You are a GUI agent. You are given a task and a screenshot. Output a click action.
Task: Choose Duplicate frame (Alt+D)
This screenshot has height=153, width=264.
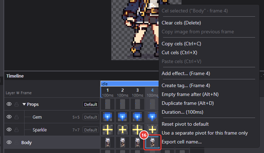[188, 103]
